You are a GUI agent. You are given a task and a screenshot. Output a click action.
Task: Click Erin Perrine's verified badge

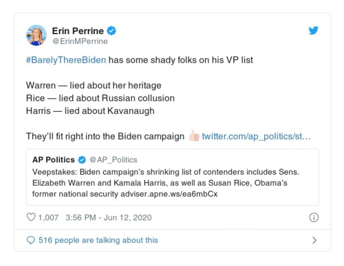coord(112,31)
